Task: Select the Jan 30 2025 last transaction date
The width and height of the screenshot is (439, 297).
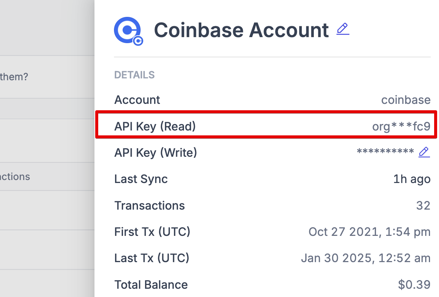Action: [x=366, y=258]
